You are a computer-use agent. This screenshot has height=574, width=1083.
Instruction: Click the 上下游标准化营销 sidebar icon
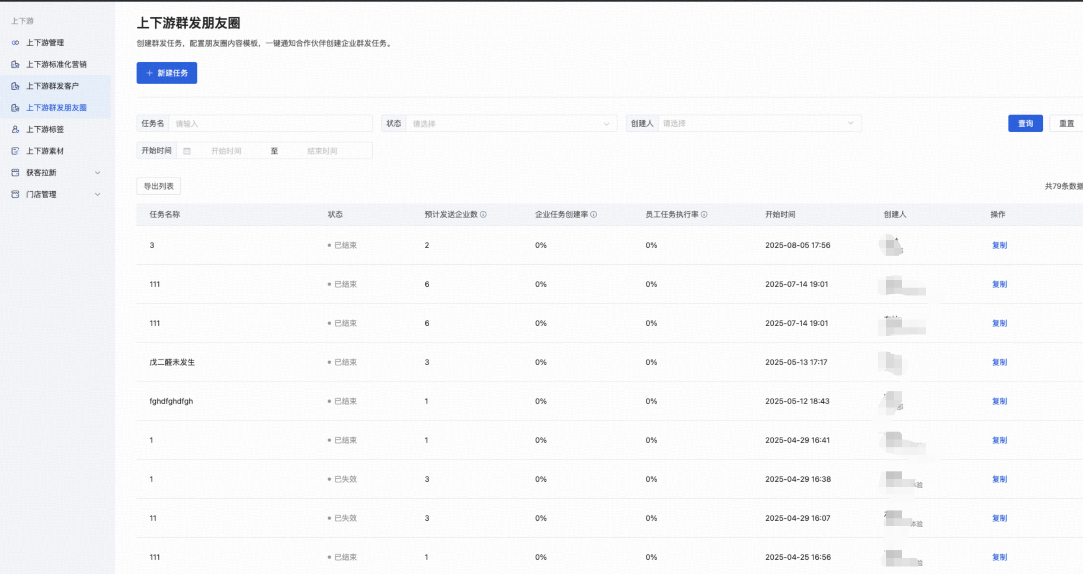point(15,64)
